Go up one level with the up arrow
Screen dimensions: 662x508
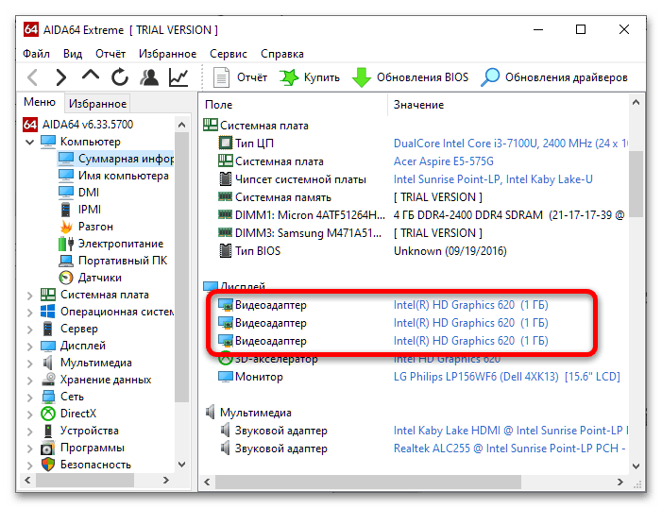pyautogui.click(x=91, y=76)
